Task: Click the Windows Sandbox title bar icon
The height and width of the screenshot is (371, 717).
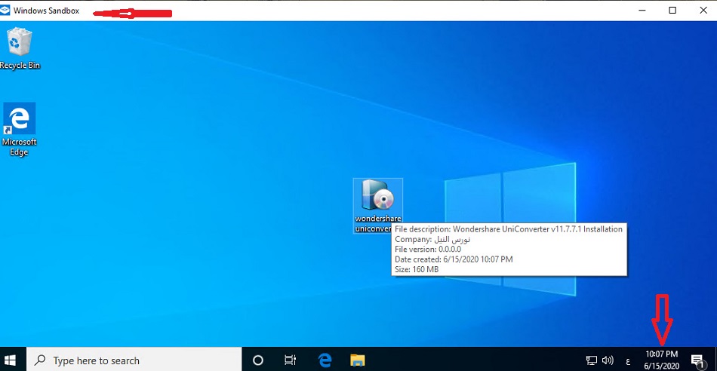Action: (x=7, y=11)
